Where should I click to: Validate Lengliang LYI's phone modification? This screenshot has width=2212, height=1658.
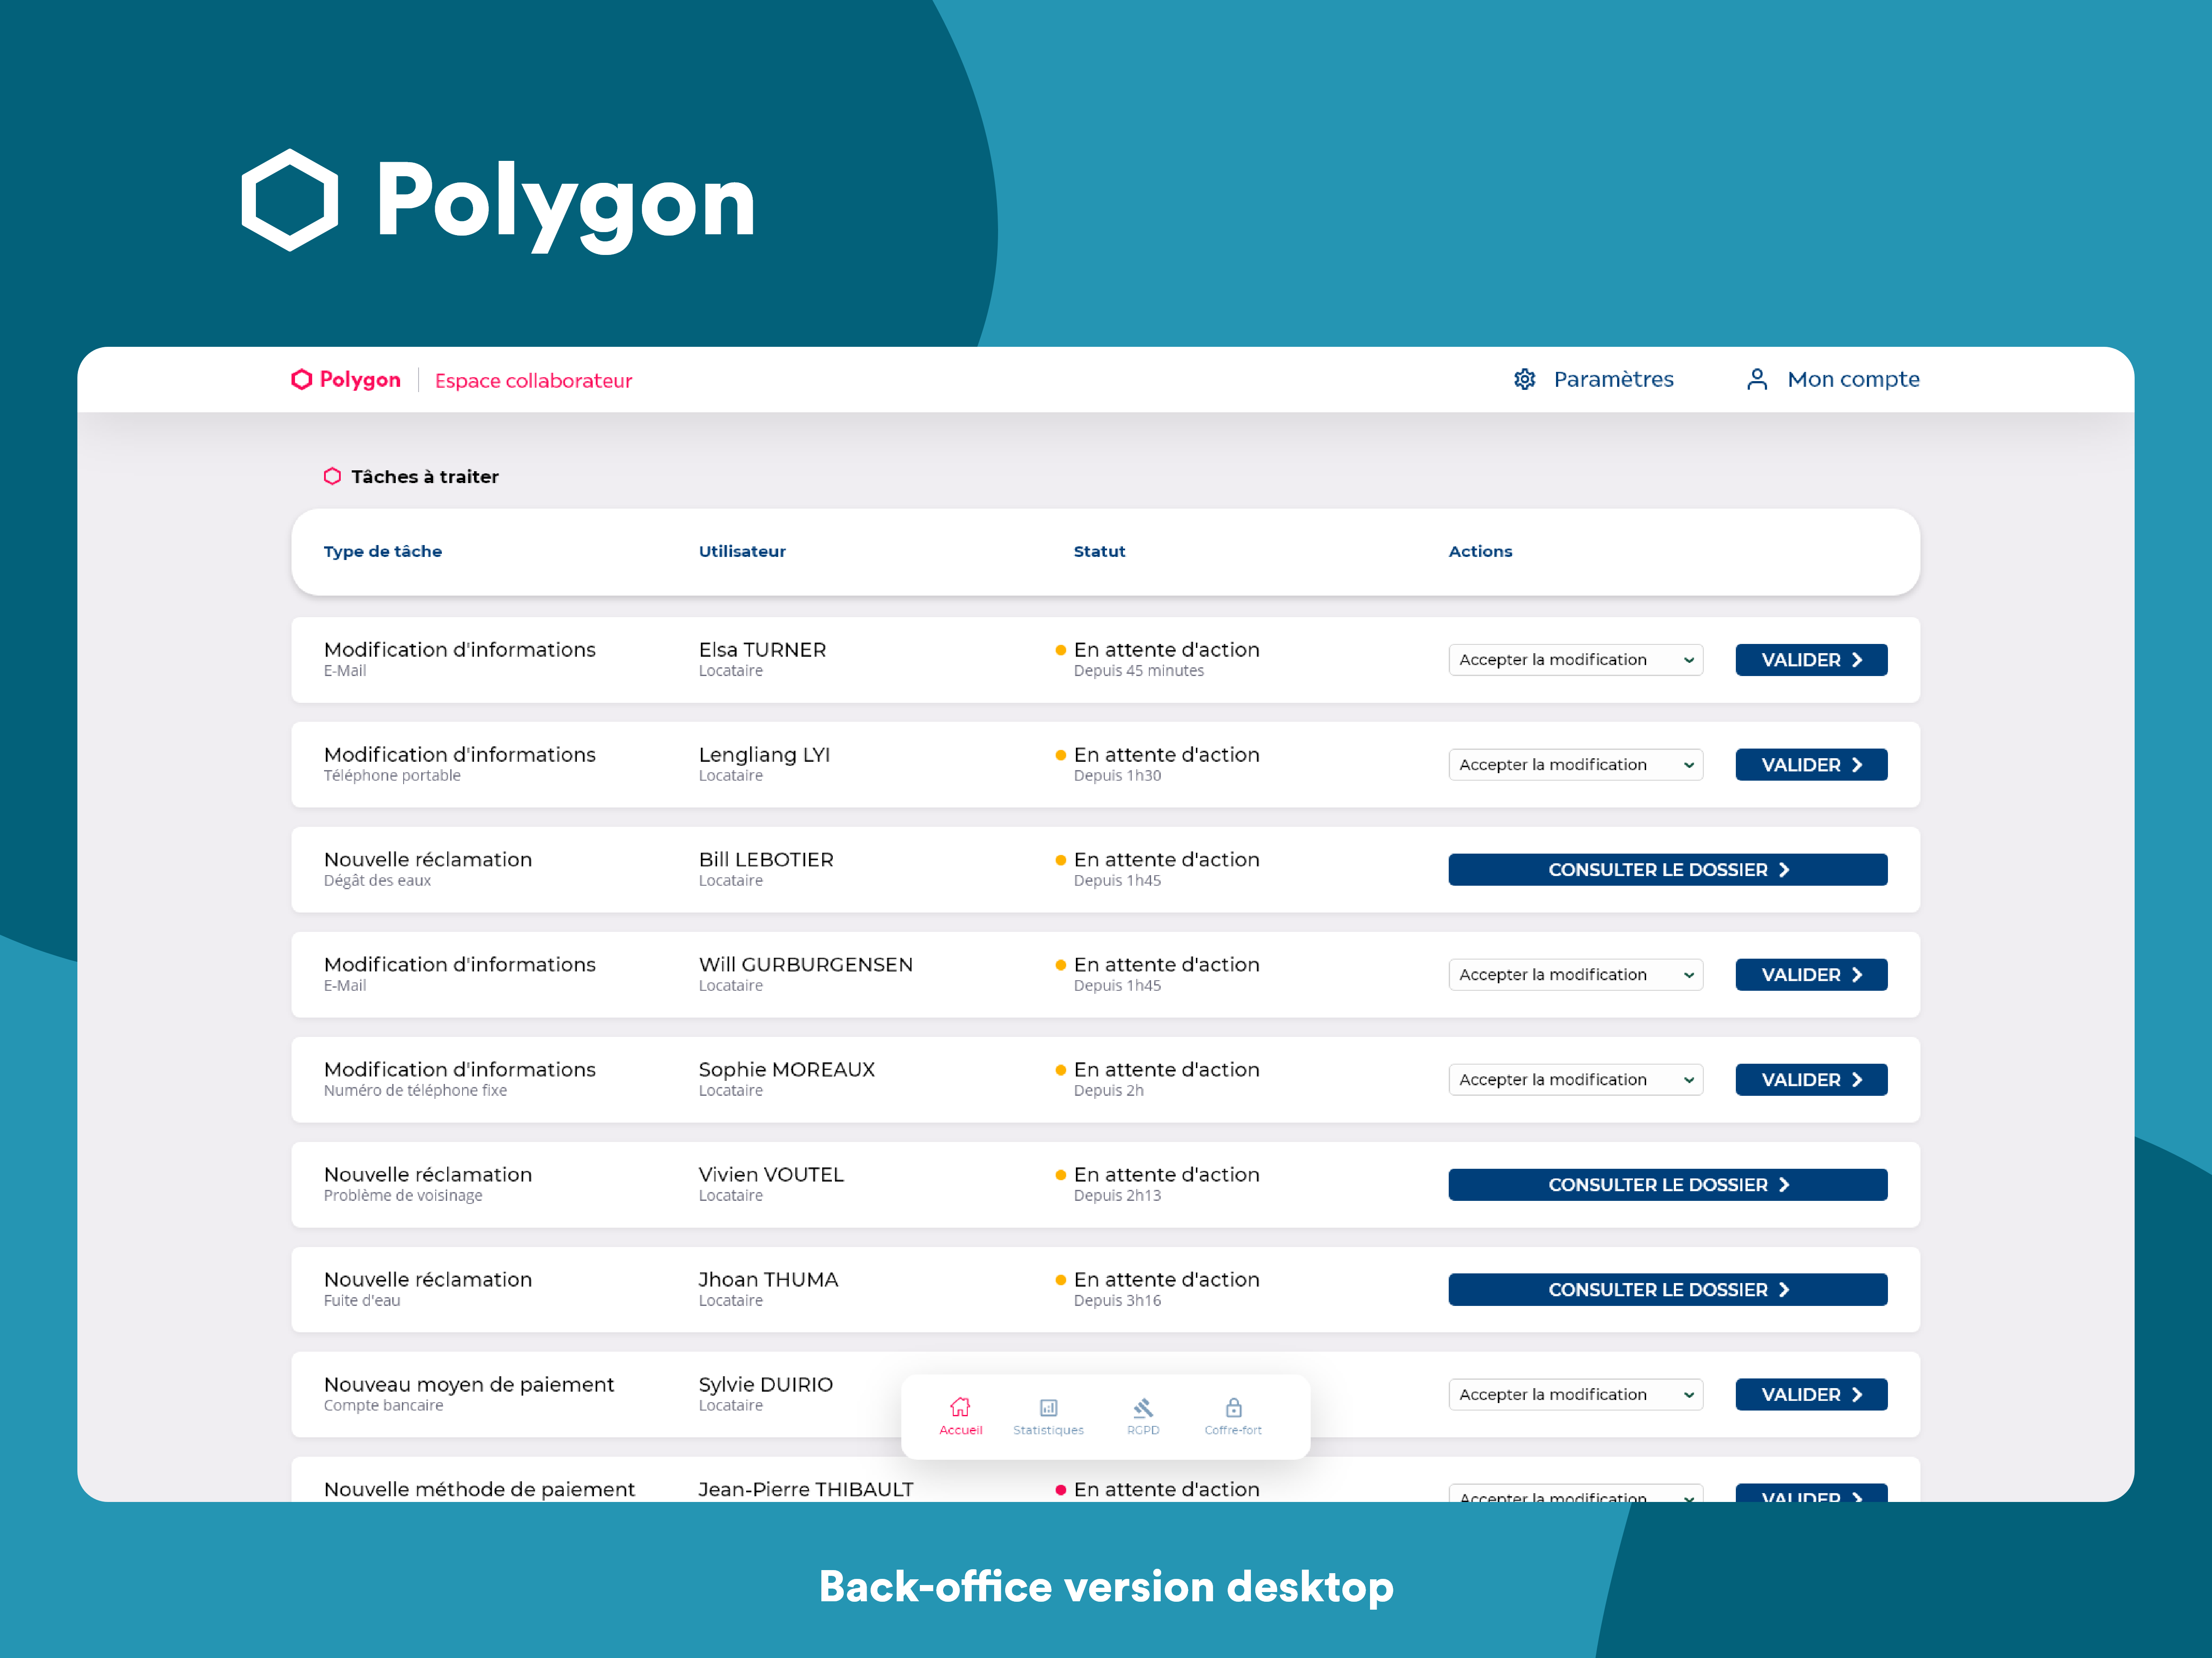(x=1811, y=765)
